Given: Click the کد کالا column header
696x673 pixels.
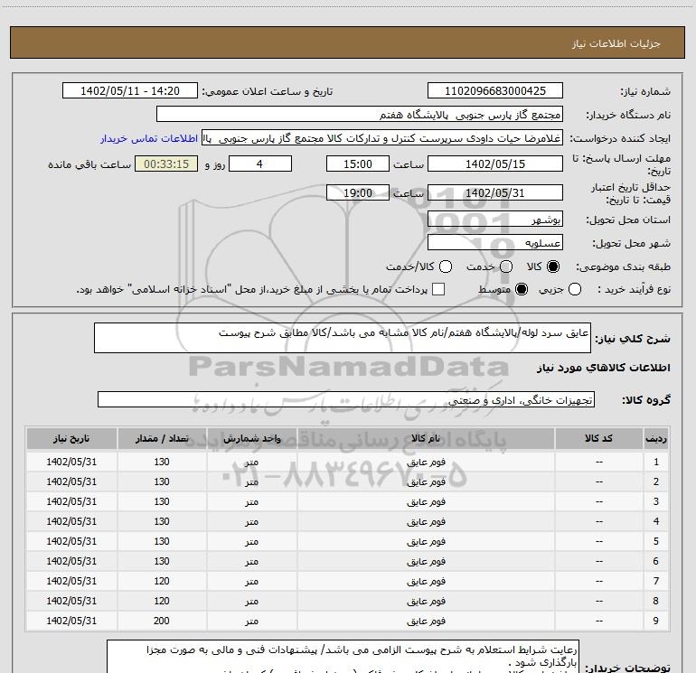Looking at the screenshot, I should point(598,439).
